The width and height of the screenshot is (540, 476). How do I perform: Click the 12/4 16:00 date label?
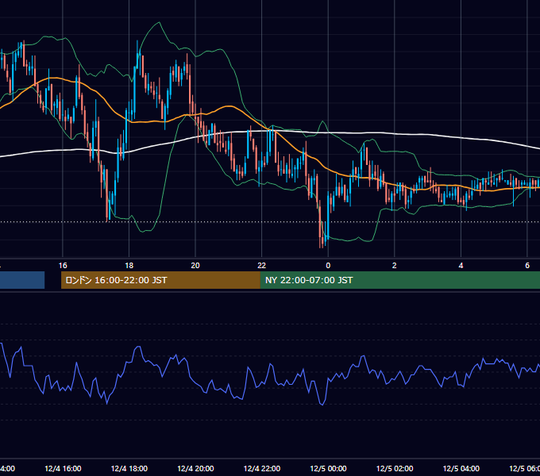click(x=63, y=469)
